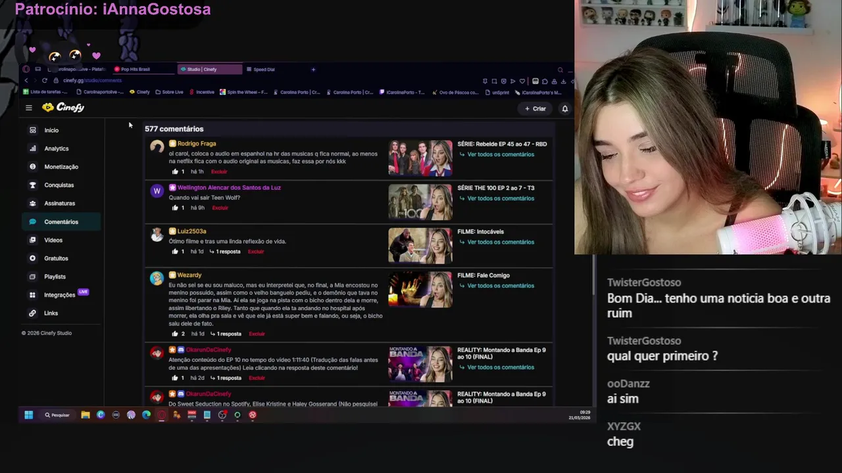The width and height of the screenshot is (842, 473).
Task: View all comments for Rebelde series
Action: coord(497,154)
